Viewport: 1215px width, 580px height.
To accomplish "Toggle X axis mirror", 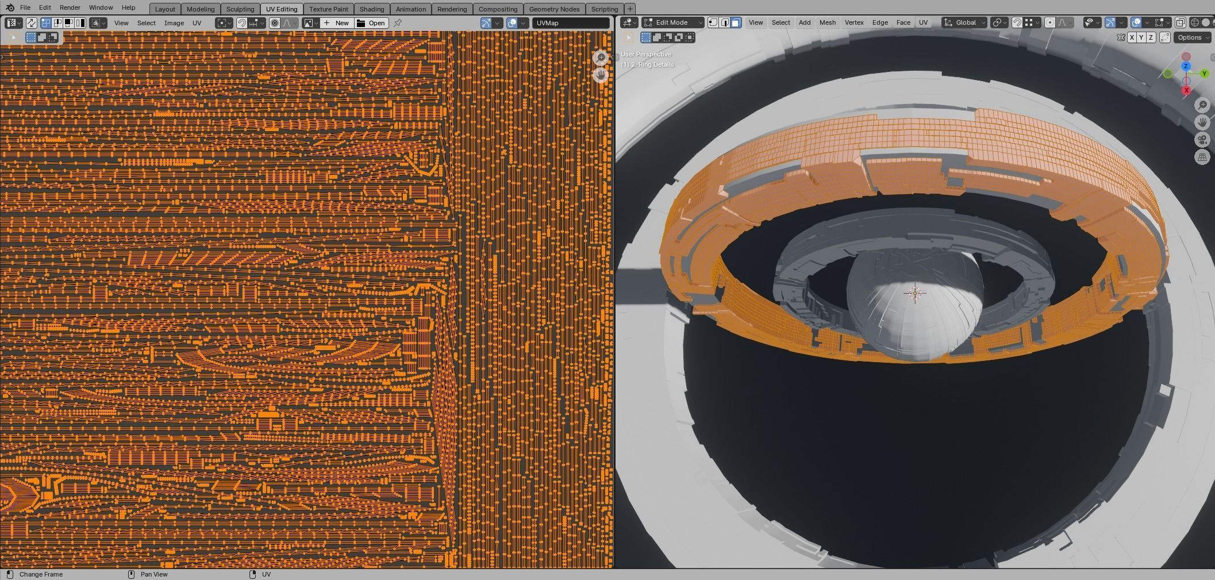I will click(x=1132, y=37).
